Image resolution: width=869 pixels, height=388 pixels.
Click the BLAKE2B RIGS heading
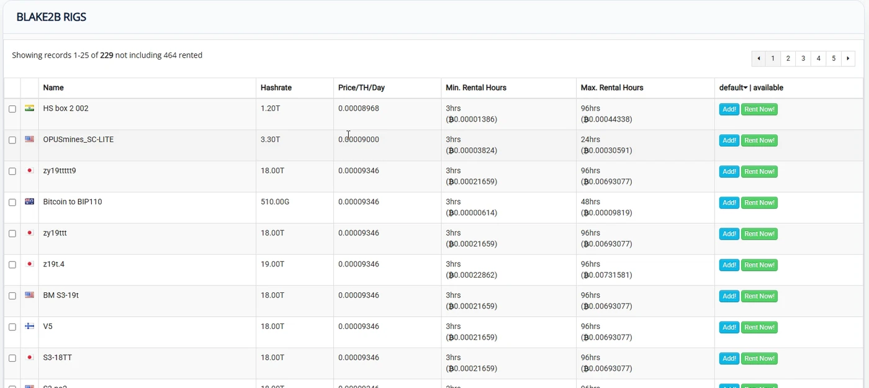52,17
